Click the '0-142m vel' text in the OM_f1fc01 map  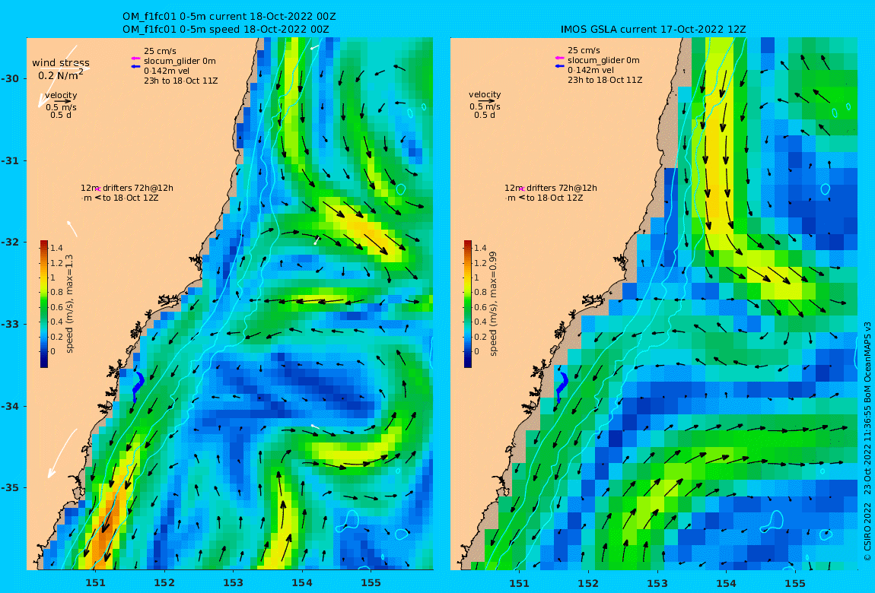click(167, 71)
